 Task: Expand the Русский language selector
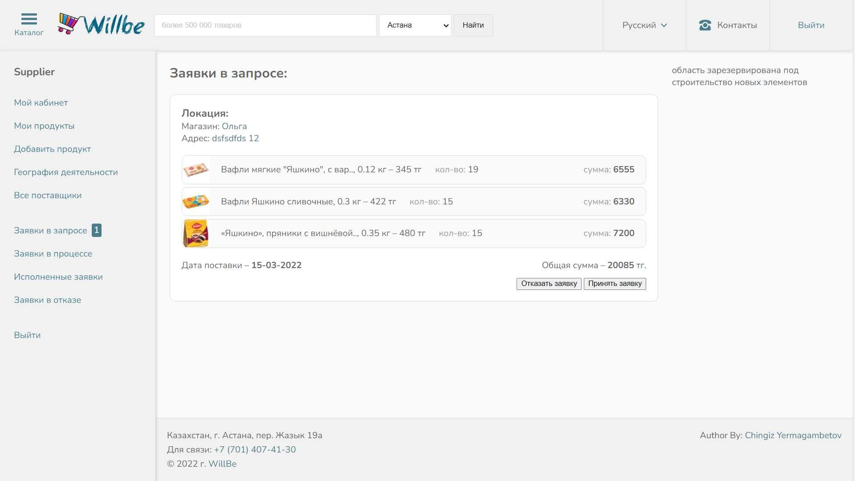tap(644, 25)
